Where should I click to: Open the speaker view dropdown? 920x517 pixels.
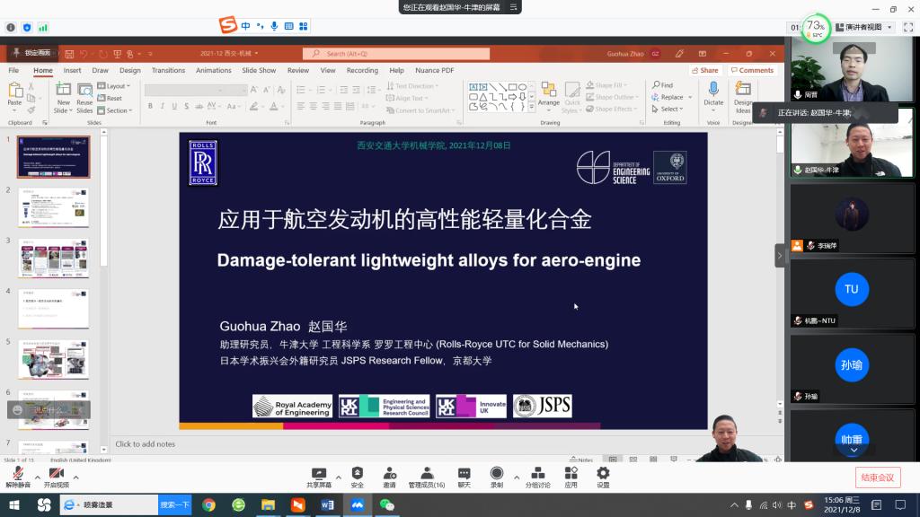pos(863,28)
